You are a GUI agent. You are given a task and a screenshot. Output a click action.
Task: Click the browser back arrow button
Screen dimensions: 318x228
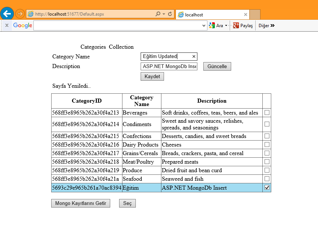tap(7, 14)
